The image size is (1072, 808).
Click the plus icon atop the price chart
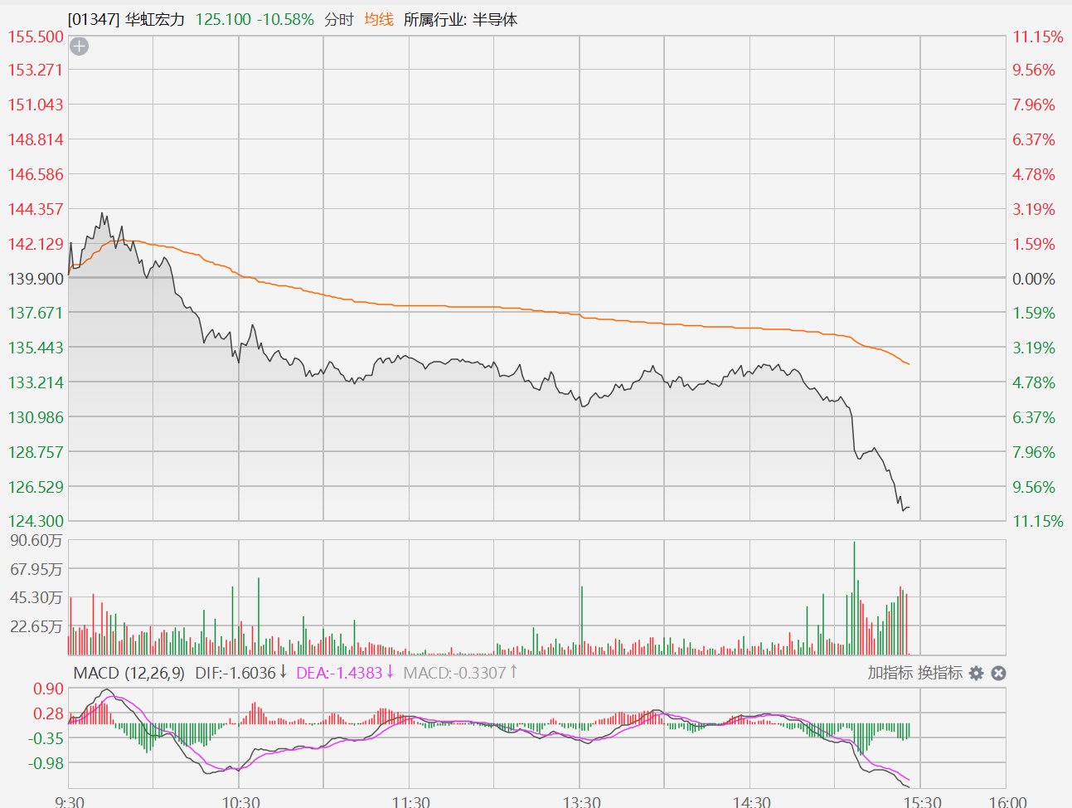79,46
